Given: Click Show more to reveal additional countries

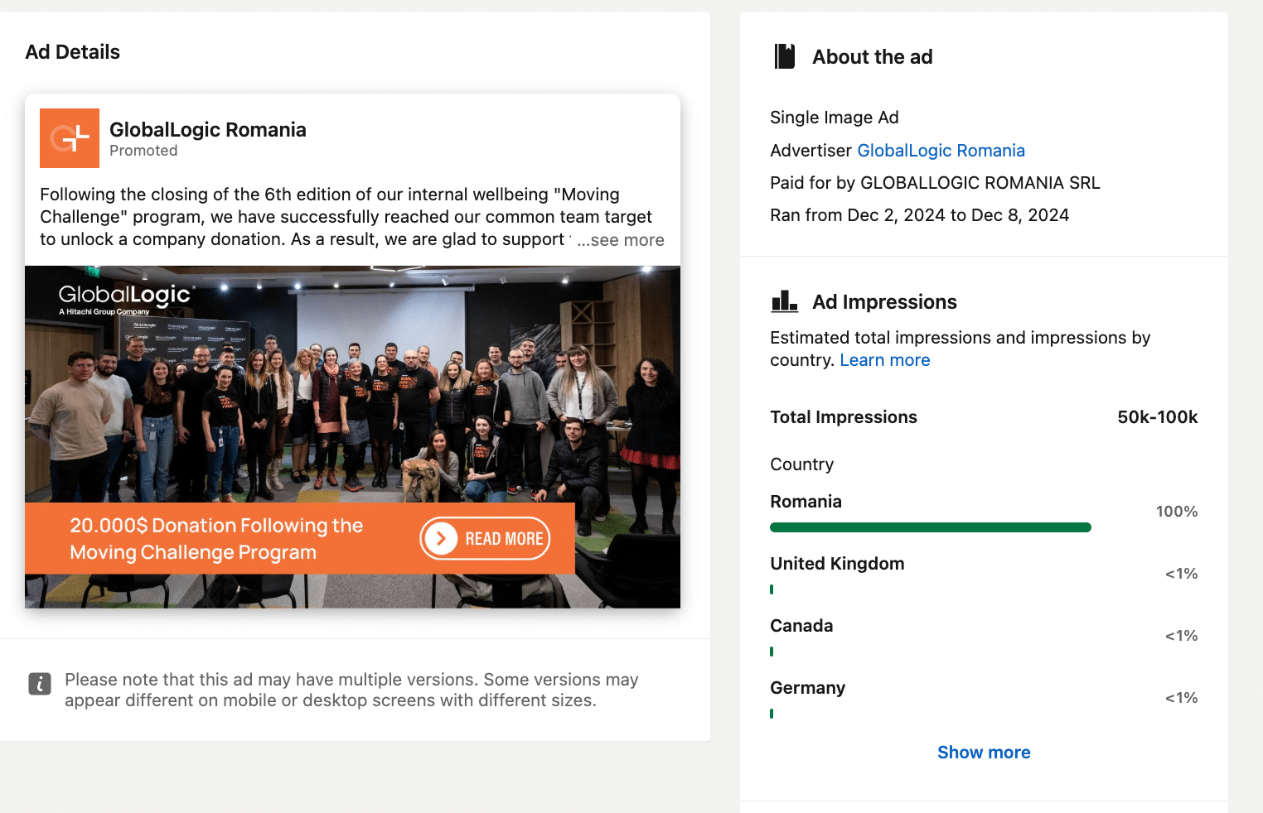Looking at the screenshot, I should 984,752.
